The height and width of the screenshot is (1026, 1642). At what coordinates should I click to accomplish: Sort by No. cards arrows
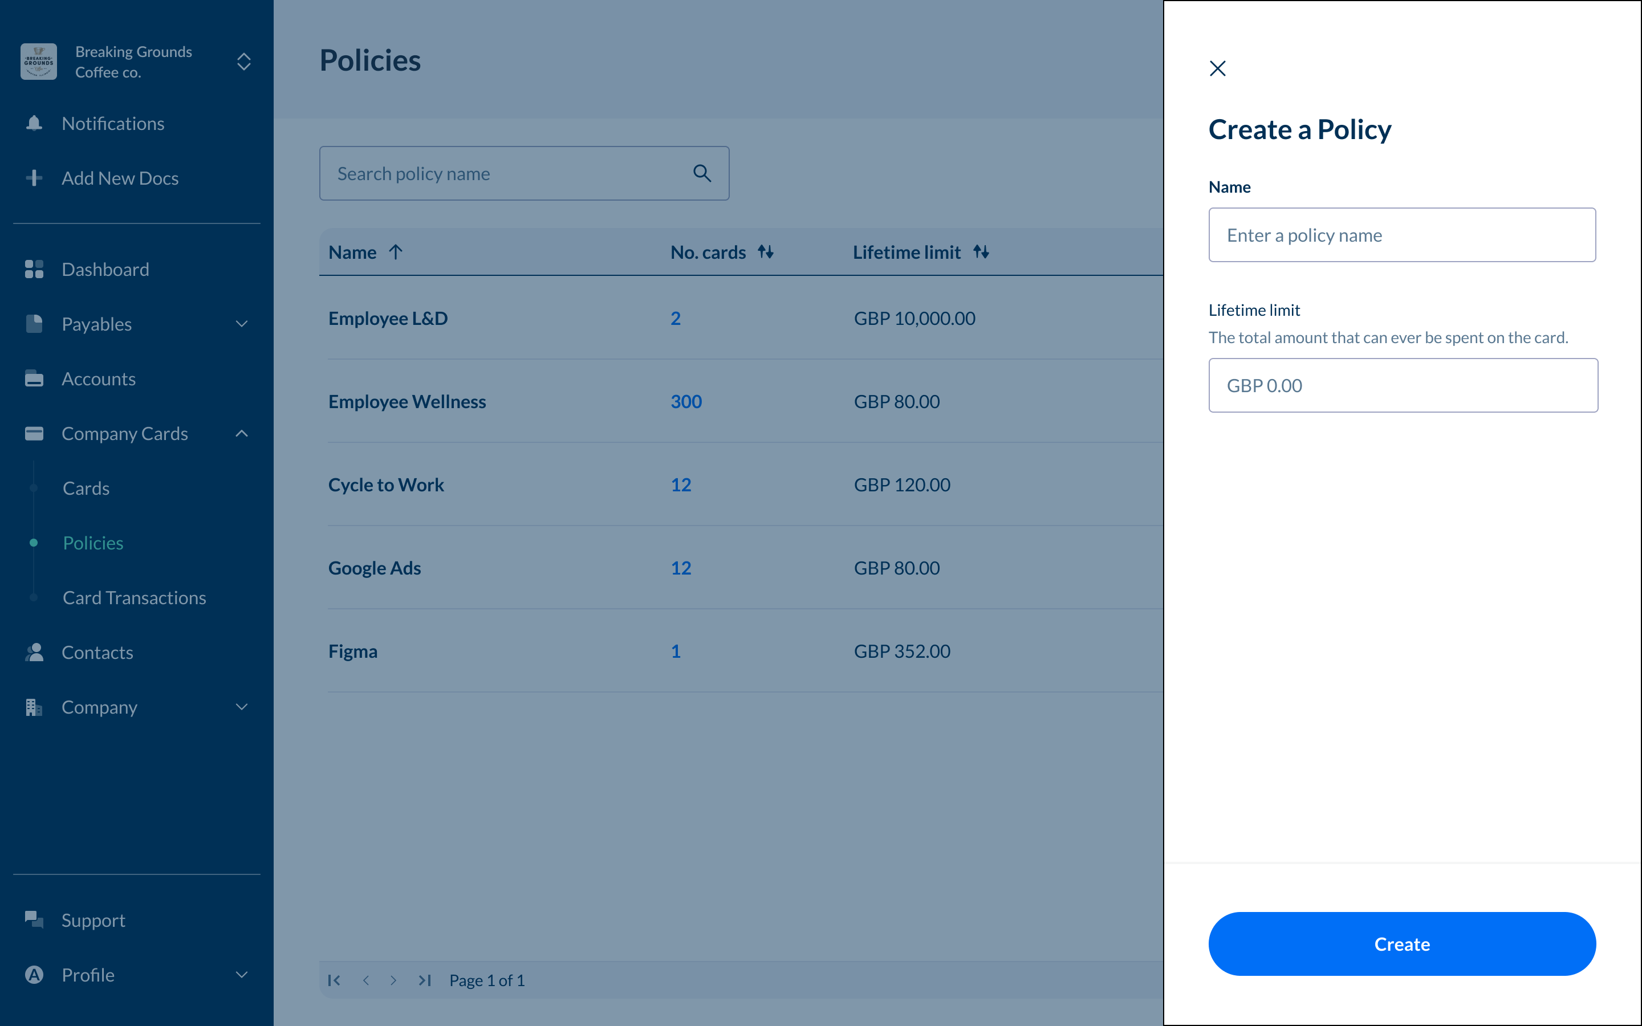(765, 252)
